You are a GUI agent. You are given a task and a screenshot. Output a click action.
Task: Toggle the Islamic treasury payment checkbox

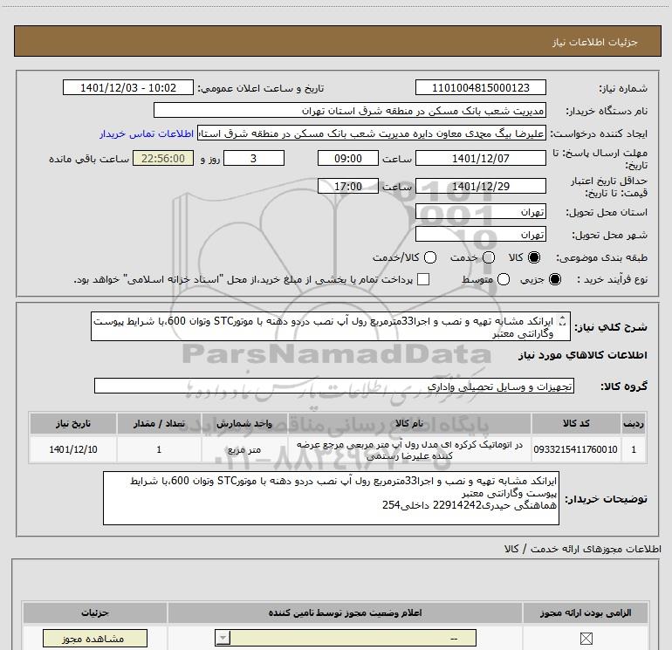tap(423, 279)
